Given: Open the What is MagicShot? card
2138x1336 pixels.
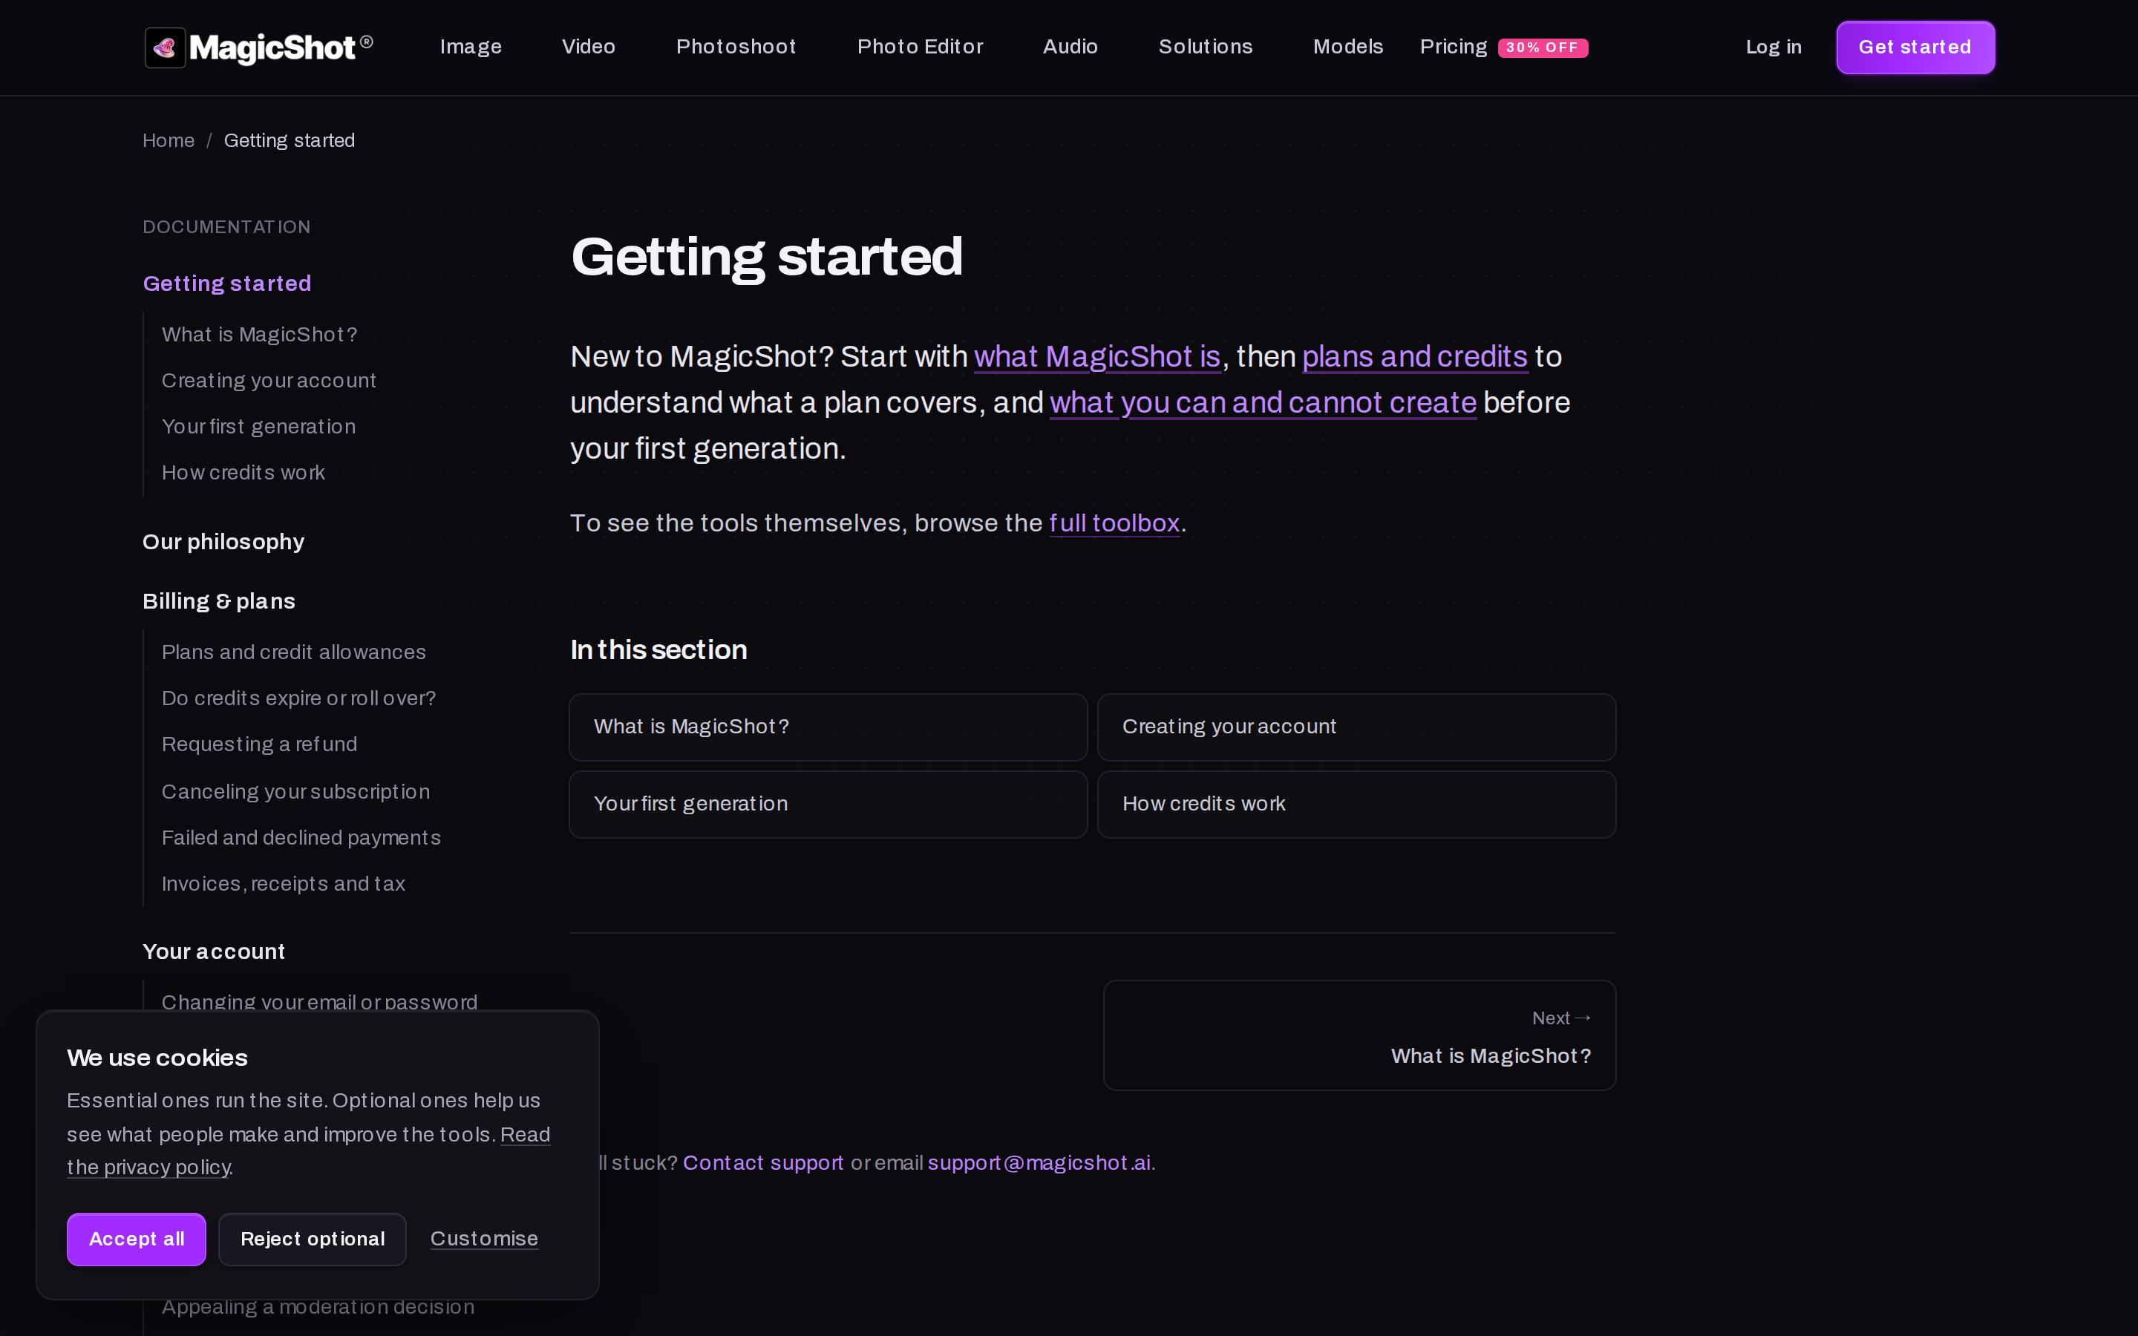Looking at the screenshot, I should pyautogui.click(x=828, y=727).
